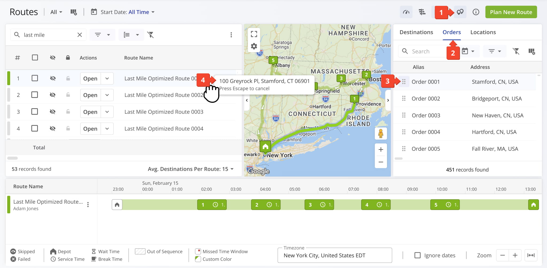The height and width of the screenshot is (268, 547).
Task: Check the box for Last Mile Optimized Route 0004
Action: pos(35,128)
